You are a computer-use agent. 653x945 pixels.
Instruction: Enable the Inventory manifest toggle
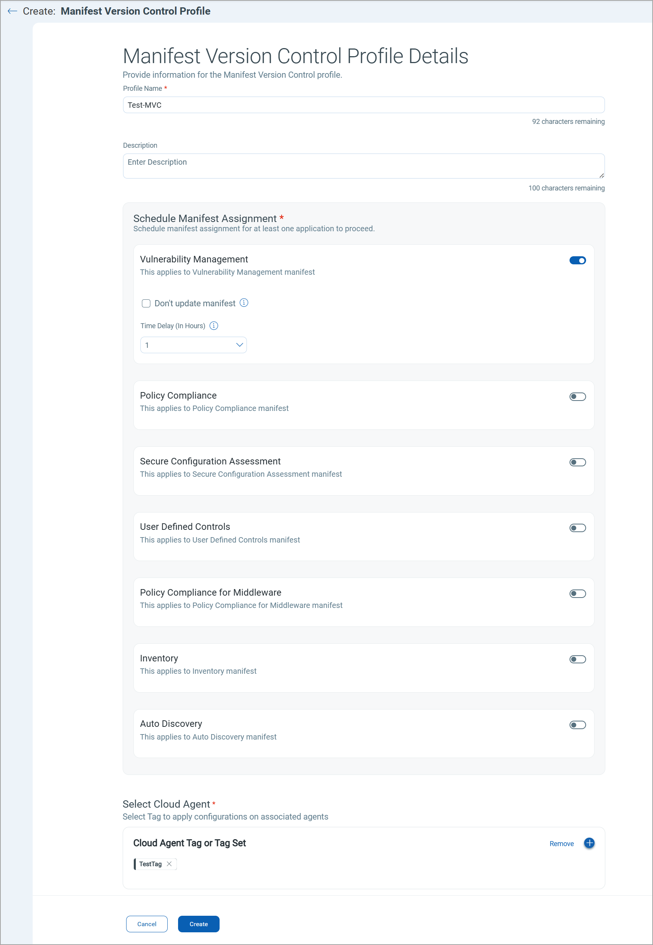(x=577, y=659)
